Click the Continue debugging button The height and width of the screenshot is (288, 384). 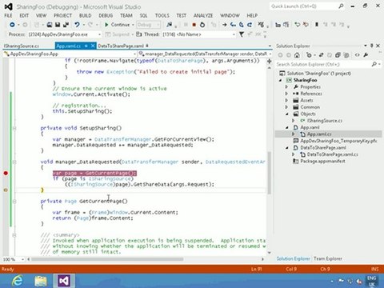pyautogui.click(x=117, y=25)
